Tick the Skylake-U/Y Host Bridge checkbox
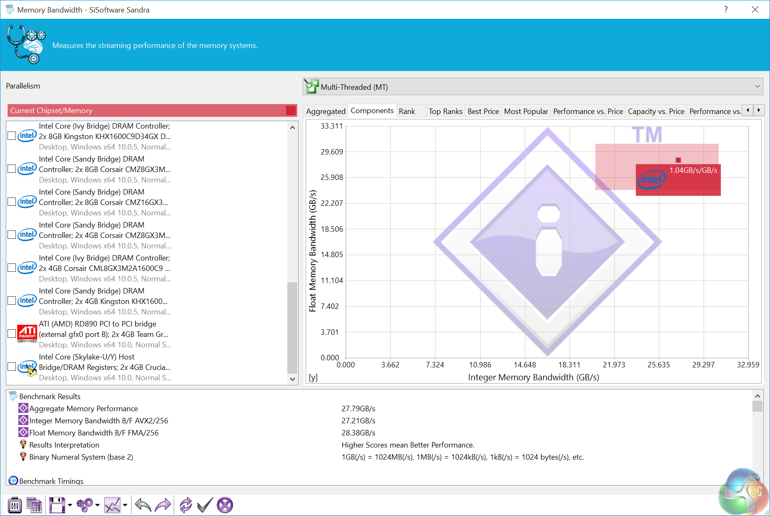Viewport: 770px width, 516px height. click(12, 367)
